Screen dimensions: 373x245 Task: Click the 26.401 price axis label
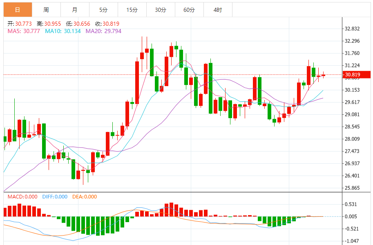click(x=352, y=176)
